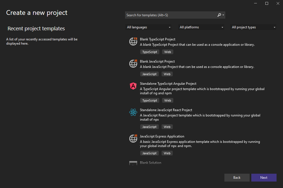Click the Blank JavaScript Project globe icon
Viewport: 283px width, 188px height.
(133, 64)
